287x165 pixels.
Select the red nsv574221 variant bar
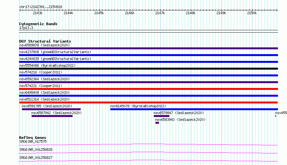coord(148,89)
